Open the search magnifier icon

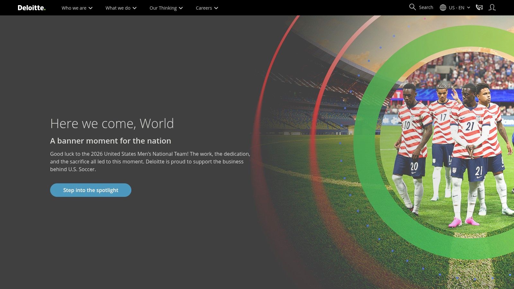point(412,7)
